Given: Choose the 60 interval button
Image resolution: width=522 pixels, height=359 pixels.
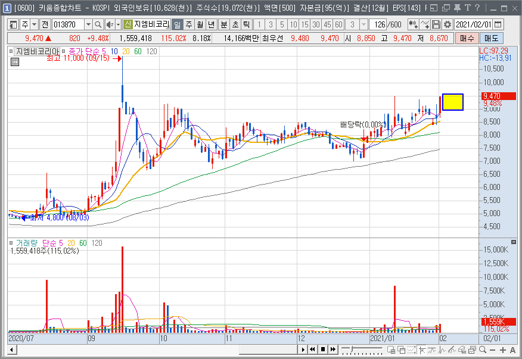Looking at the screenshot, I should click(338, 24).
